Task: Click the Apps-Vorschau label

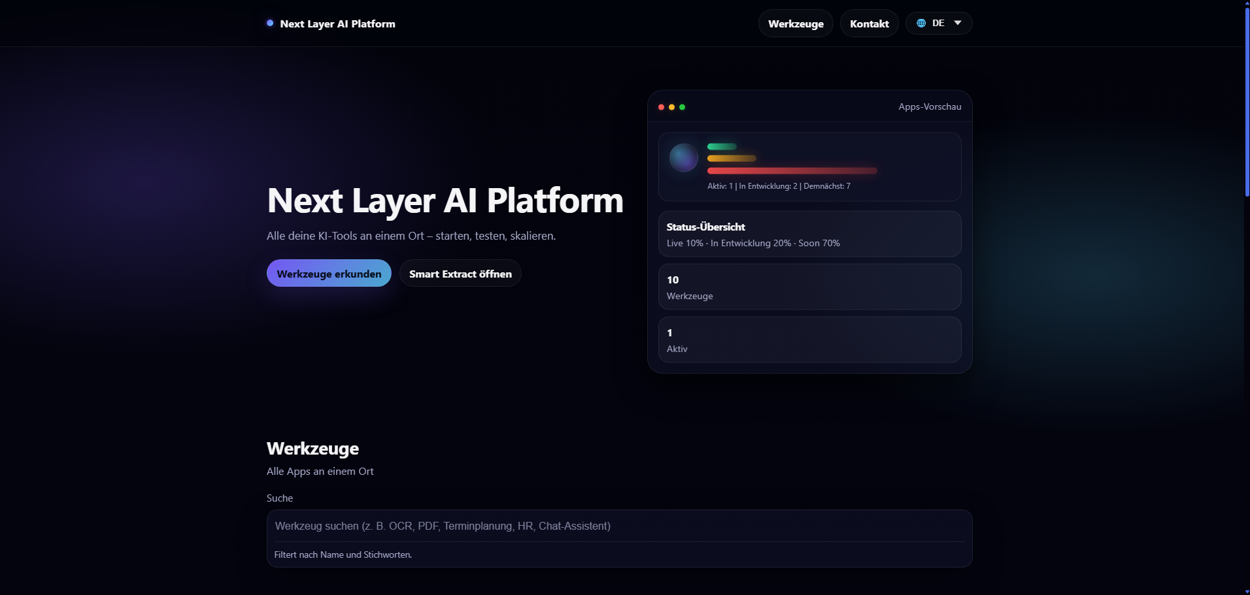Action: click(x=929, y=106)
